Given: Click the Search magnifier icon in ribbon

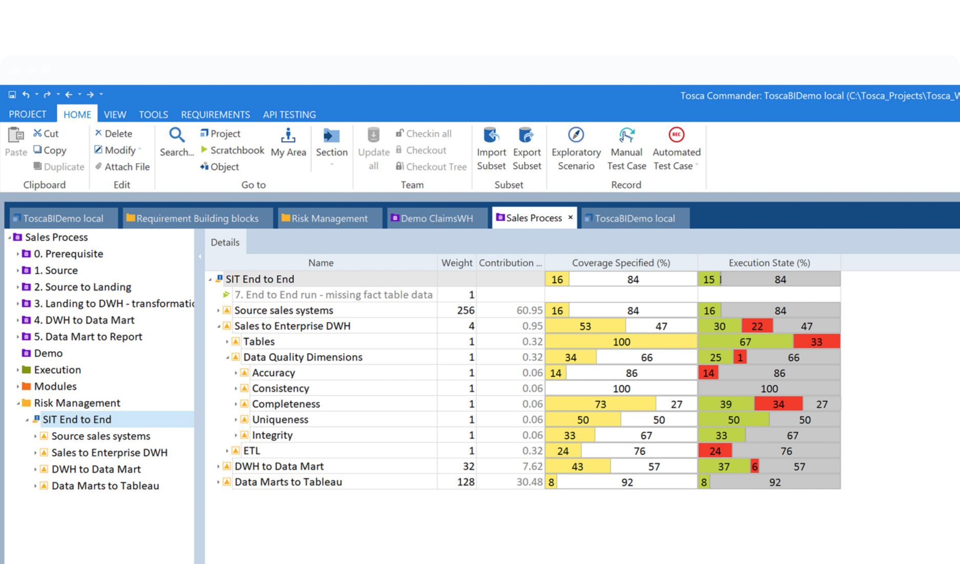Looking at the screenshot, I should coord(176,136).
